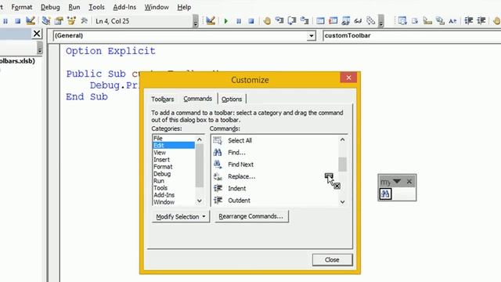Image resolution: width=501 pixels, height=282 pixels.
Task: Click Design Mode icon on Debug toolbar
Action: pos(211,21)
